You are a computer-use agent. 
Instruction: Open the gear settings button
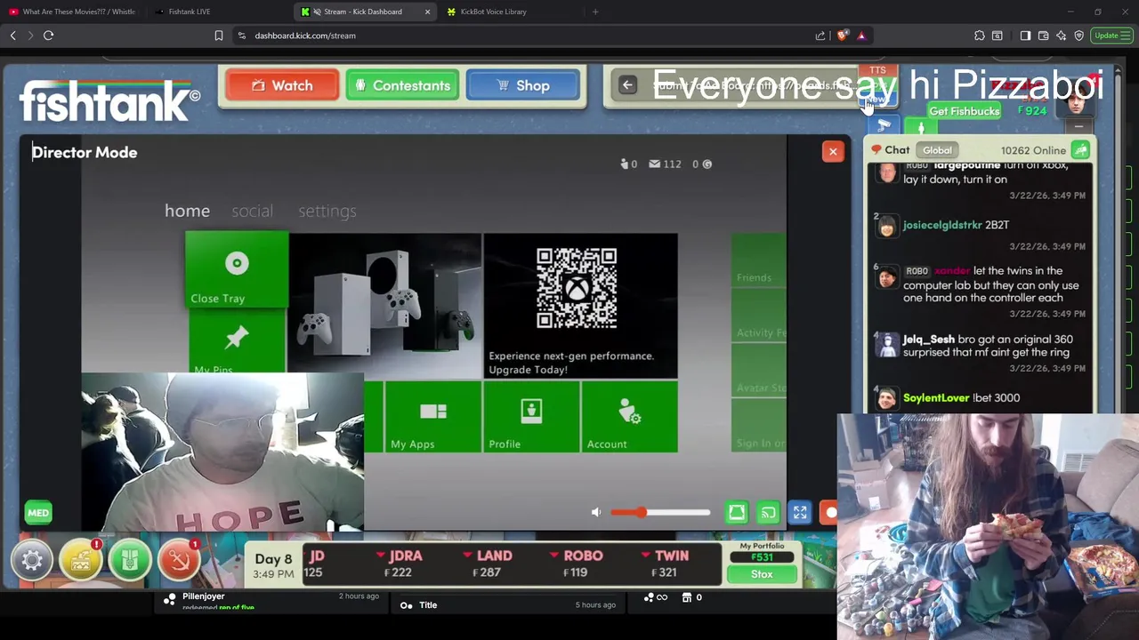pos(32,561)
